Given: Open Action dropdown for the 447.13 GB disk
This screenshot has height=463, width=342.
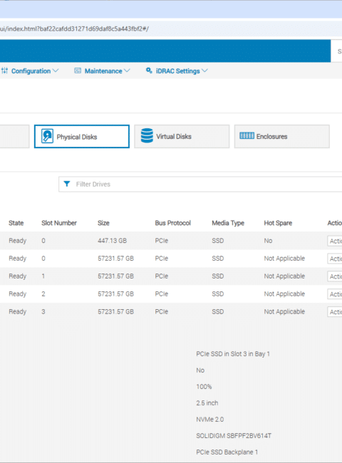Looking at the screenshot, I should (335, 241).
